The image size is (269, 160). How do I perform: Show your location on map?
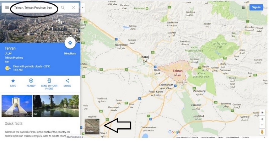click(x=262, y=113)
